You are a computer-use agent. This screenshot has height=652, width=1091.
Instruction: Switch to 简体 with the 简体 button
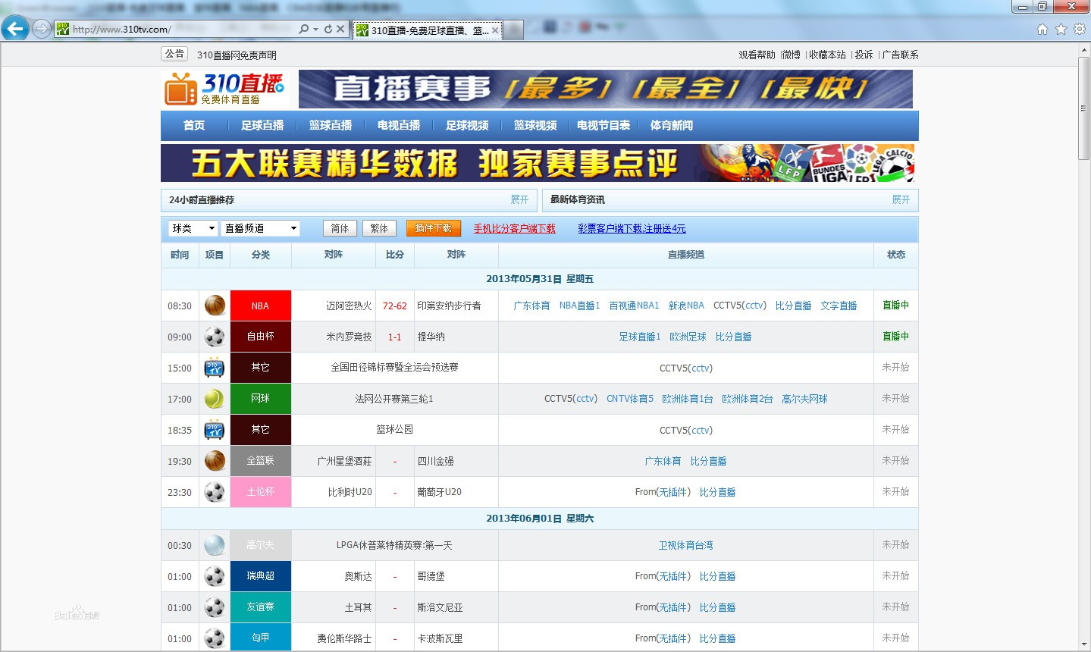point(340,228)
